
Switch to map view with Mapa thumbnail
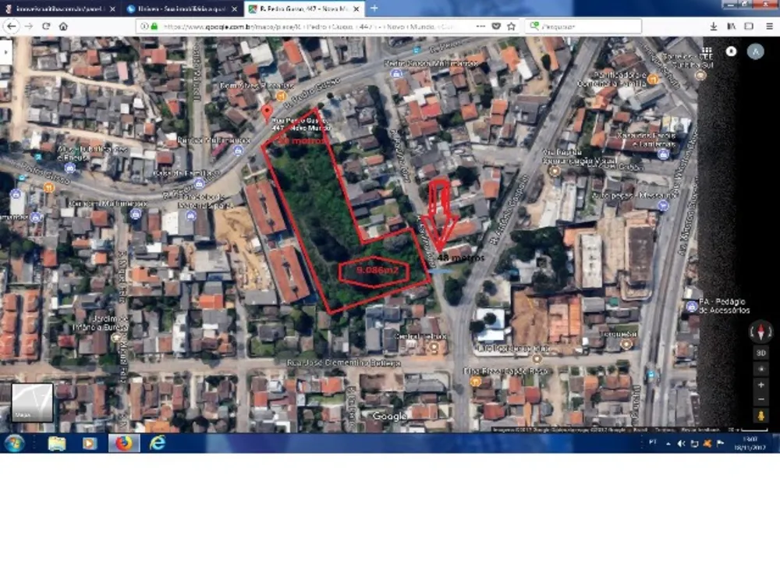32,403
